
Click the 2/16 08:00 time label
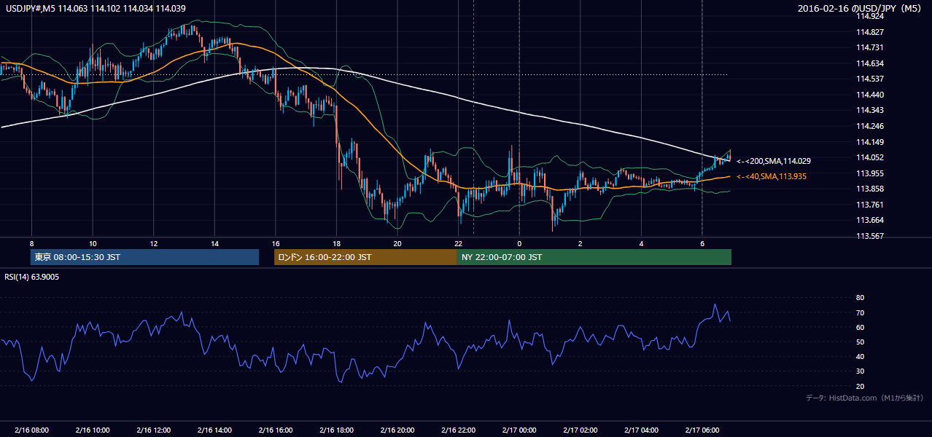[31, 430]
